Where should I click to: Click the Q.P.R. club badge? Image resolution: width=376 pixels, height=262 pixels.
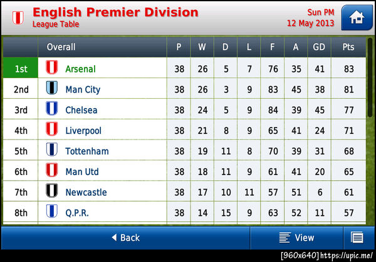click(51, 213)
